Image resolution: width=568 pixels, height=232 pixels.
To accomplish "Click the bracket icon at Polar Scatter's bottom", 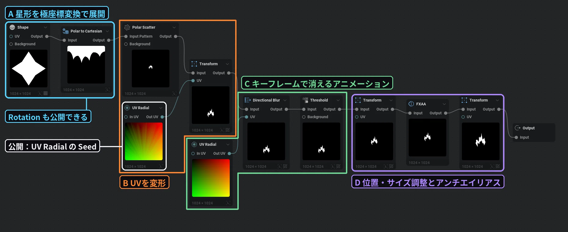I will tap(174, 94).
